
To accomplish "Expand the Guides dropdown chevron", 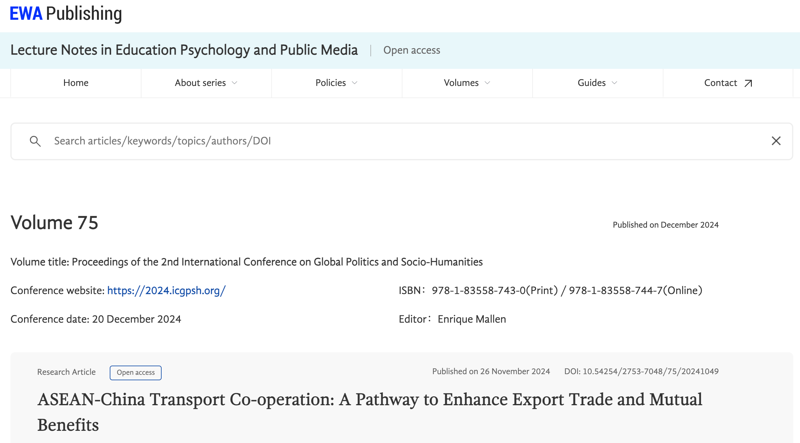I will tap(614, 83).
